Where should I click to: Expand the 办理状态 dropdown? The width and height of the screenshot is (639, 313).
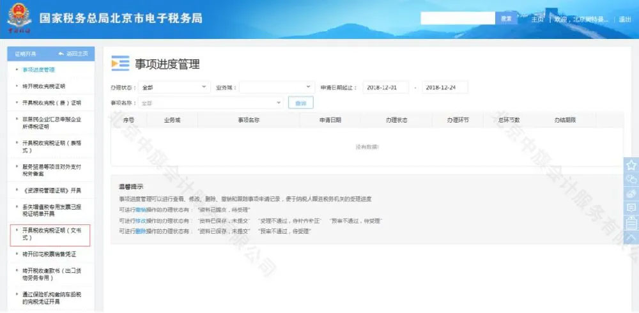pos(173,87)
